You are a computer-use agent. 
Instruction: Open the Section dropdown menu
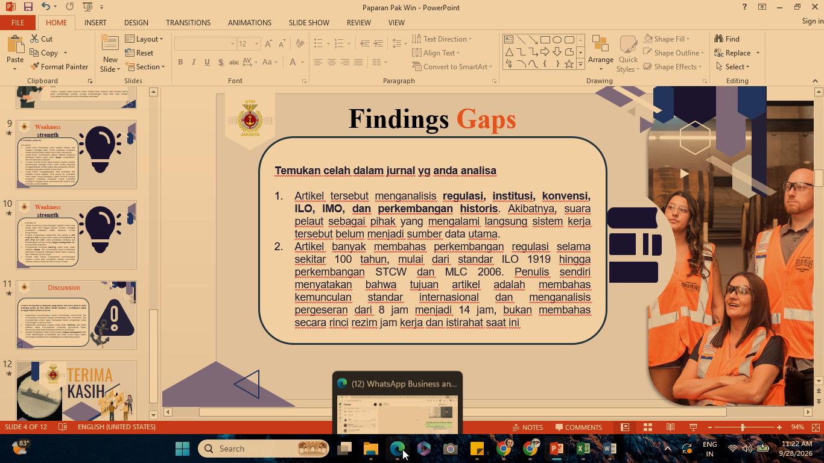[x=145, y=67]
